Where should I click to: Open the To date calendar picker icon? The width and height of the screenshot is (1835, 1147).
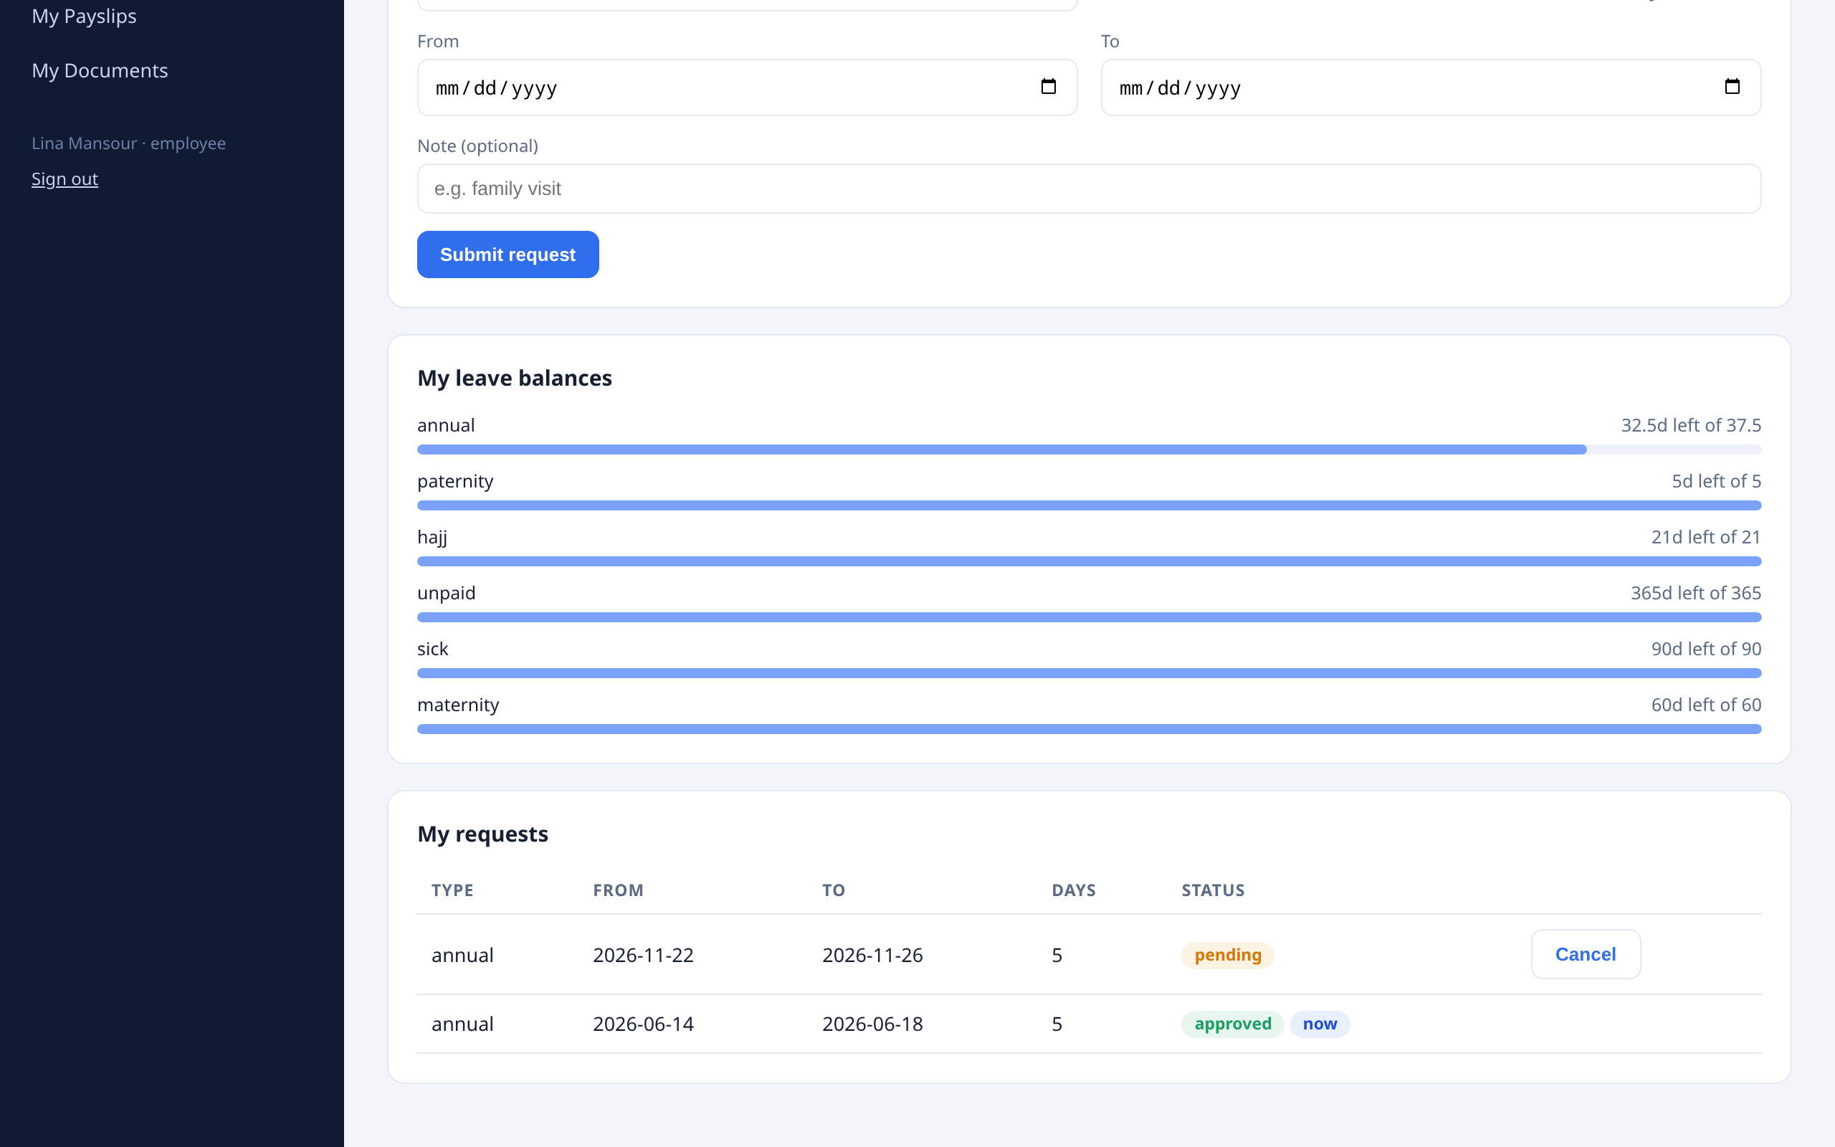tap(1732, 87)
